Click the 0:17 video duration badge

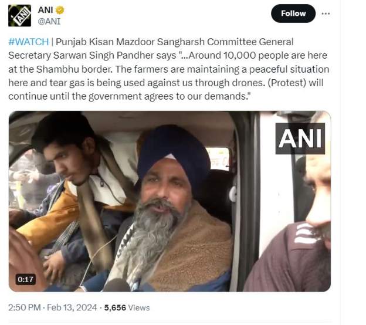point(25,279)
